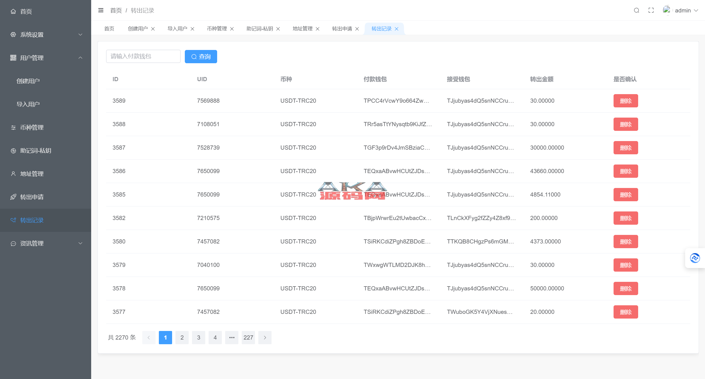Screen dimensions: 705x379
Task: Open 助记词-私钥 in the sidebar
Action: pyautogui.click(x=35, y=151)
